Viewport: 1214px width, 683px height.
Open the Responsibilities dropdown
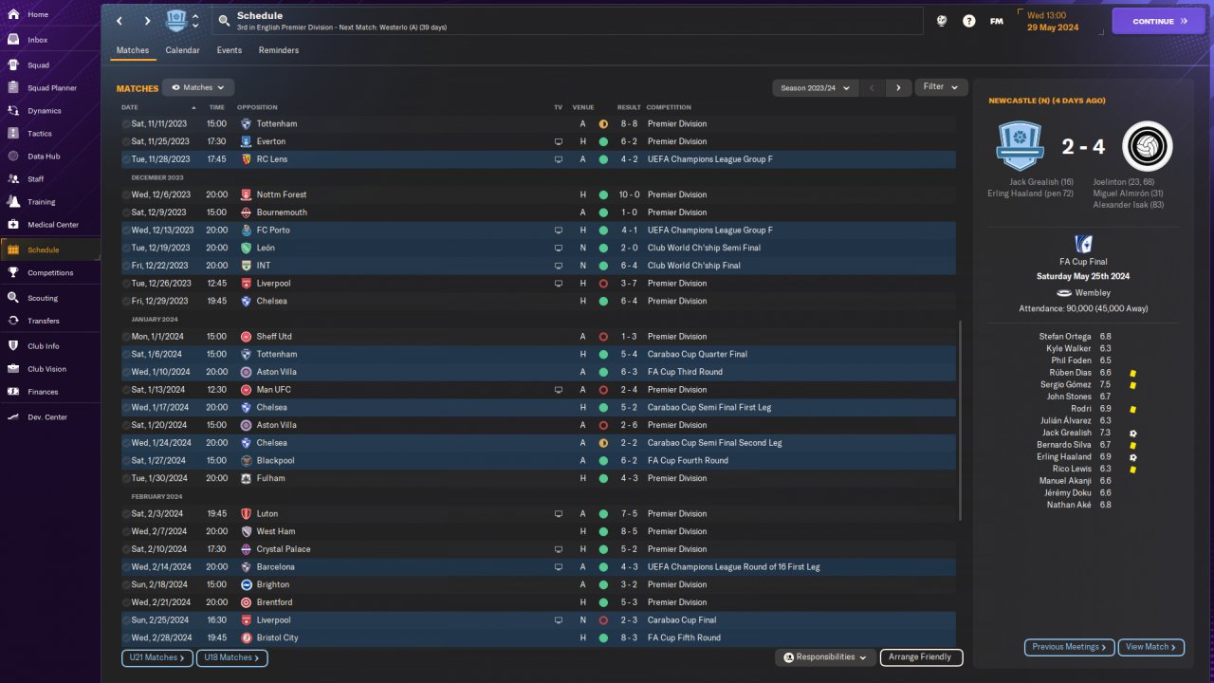coord(824,657)
